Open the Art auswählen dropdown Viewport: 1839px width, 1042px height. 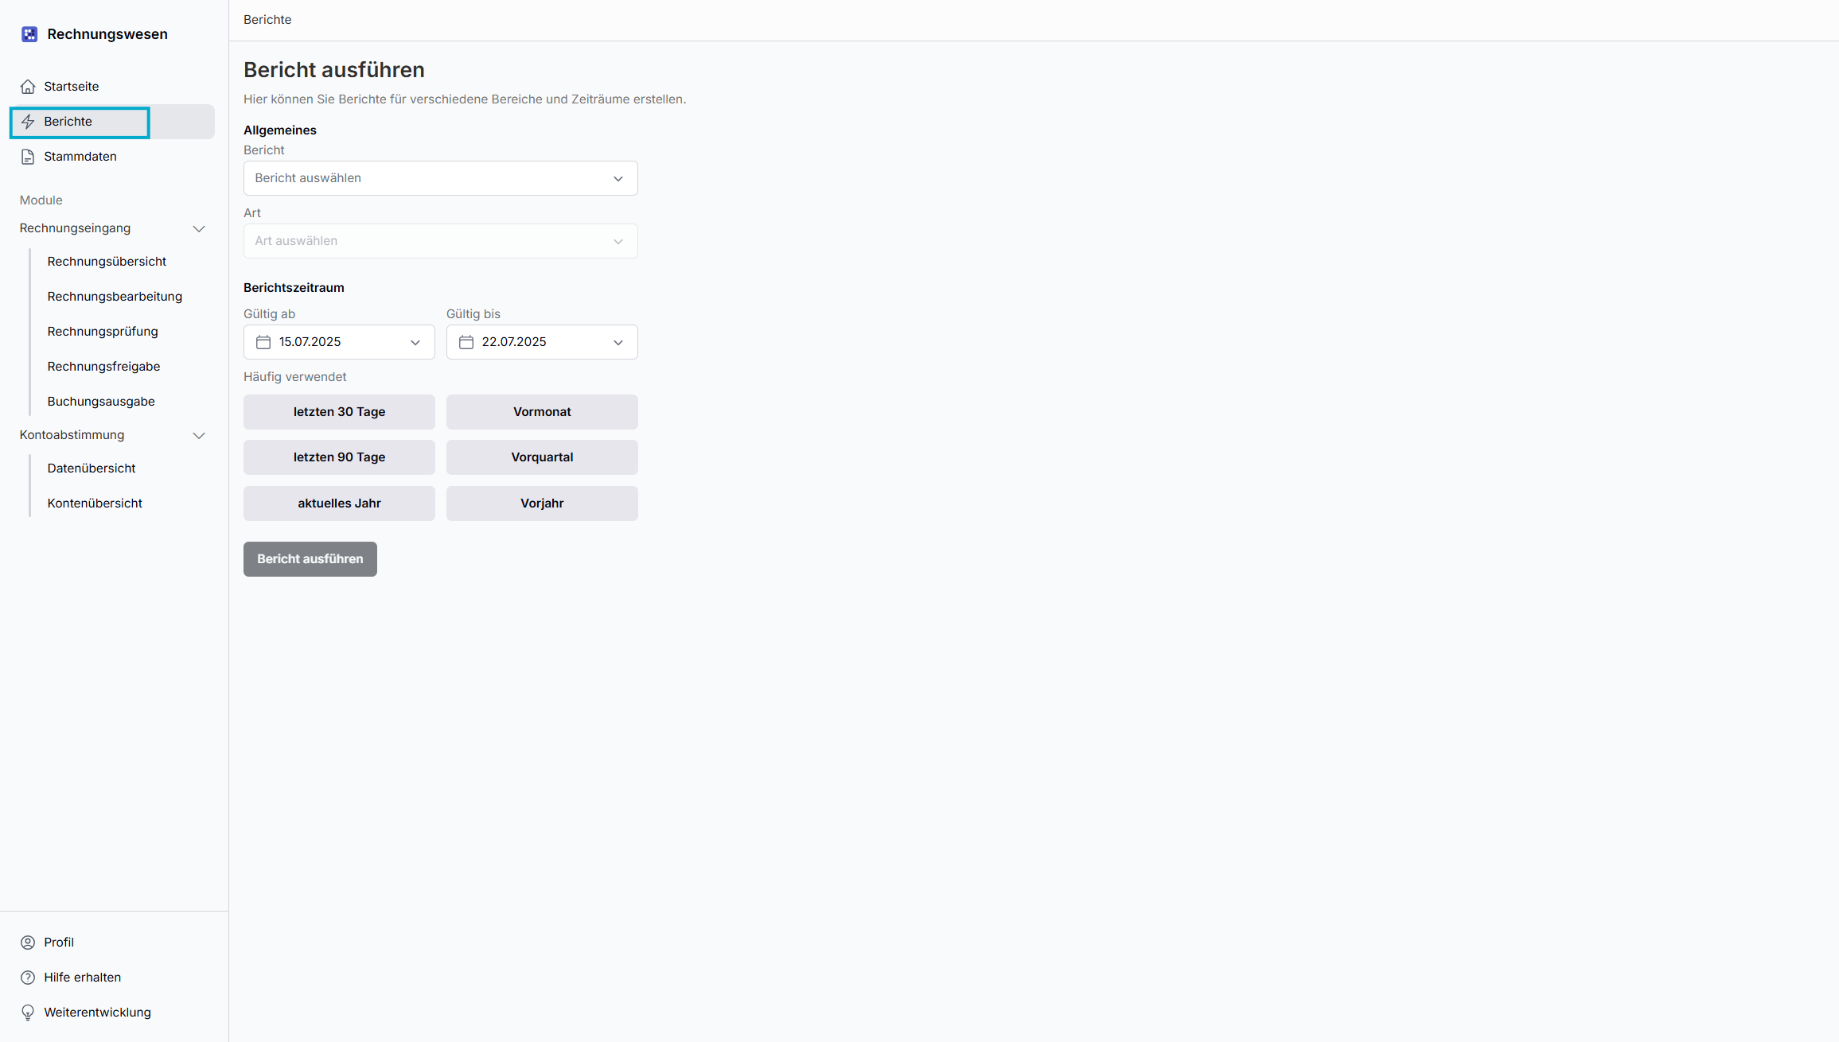coord(440,241)
